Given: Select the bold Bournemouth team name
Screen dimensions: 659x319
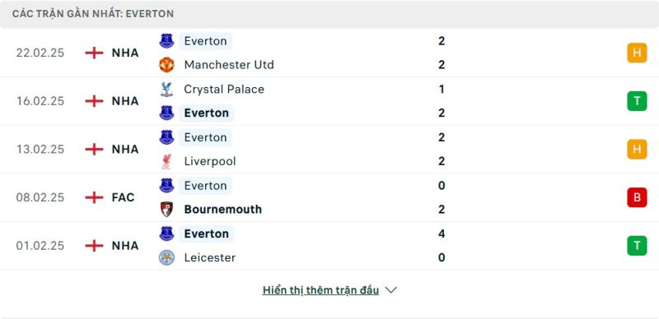Looking at the screenshot, I should click(222, 209).
